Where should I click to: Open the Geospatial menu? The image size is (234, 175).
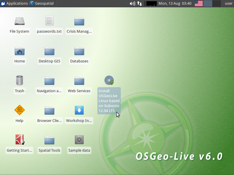42,3
